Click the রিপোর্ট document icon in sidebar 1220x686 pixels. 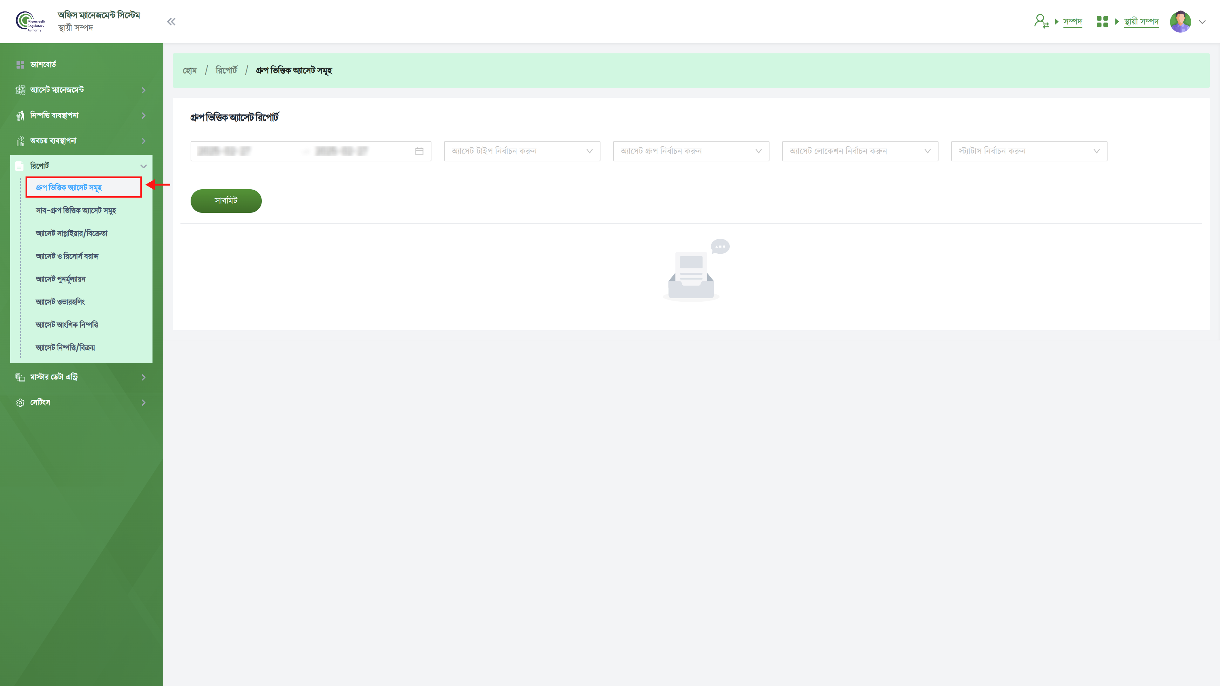click(19, 166)
